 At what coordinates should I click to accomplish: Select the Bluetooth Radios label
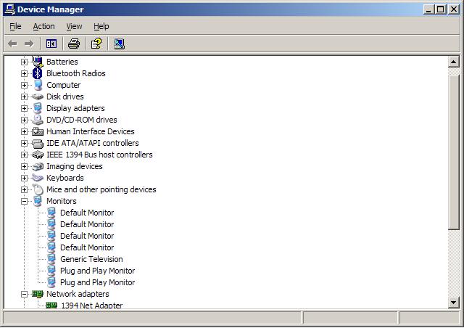[x=75, y=73]
